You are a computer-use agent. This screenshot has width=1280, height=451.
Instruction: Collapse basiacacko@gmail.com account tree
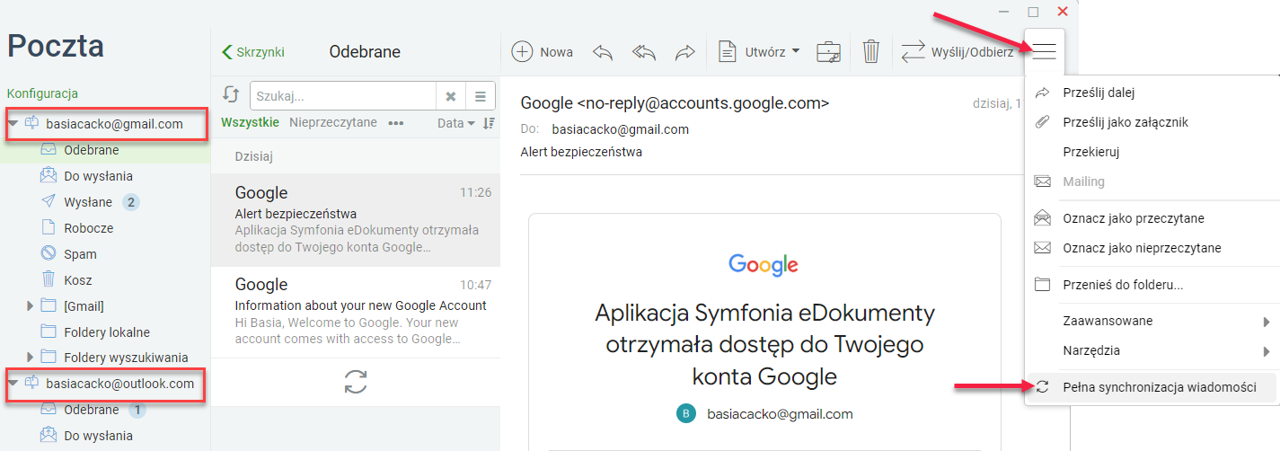tap(13, 124)
